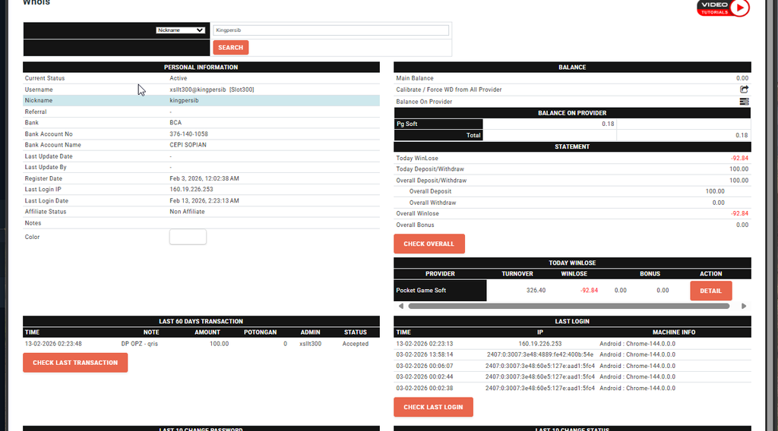Open the Balance On Provider list icon
This screenshot has height=431, width=778.
click(x=744, y=101)
